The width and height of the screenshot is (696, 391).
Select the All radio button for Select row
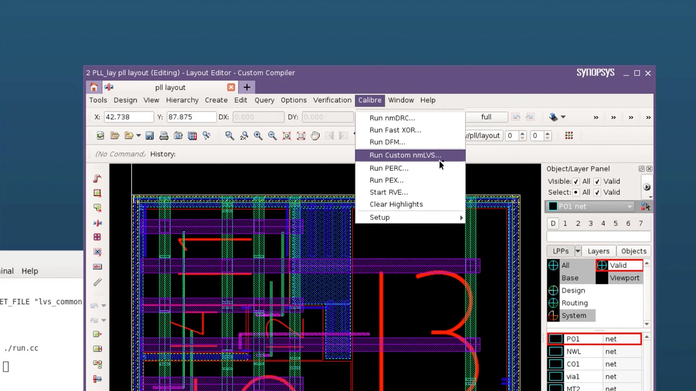point(576,192)
